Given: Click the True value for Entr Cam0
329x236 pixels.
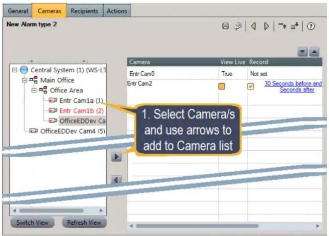Looking at the screenshot, I should 227,74.
